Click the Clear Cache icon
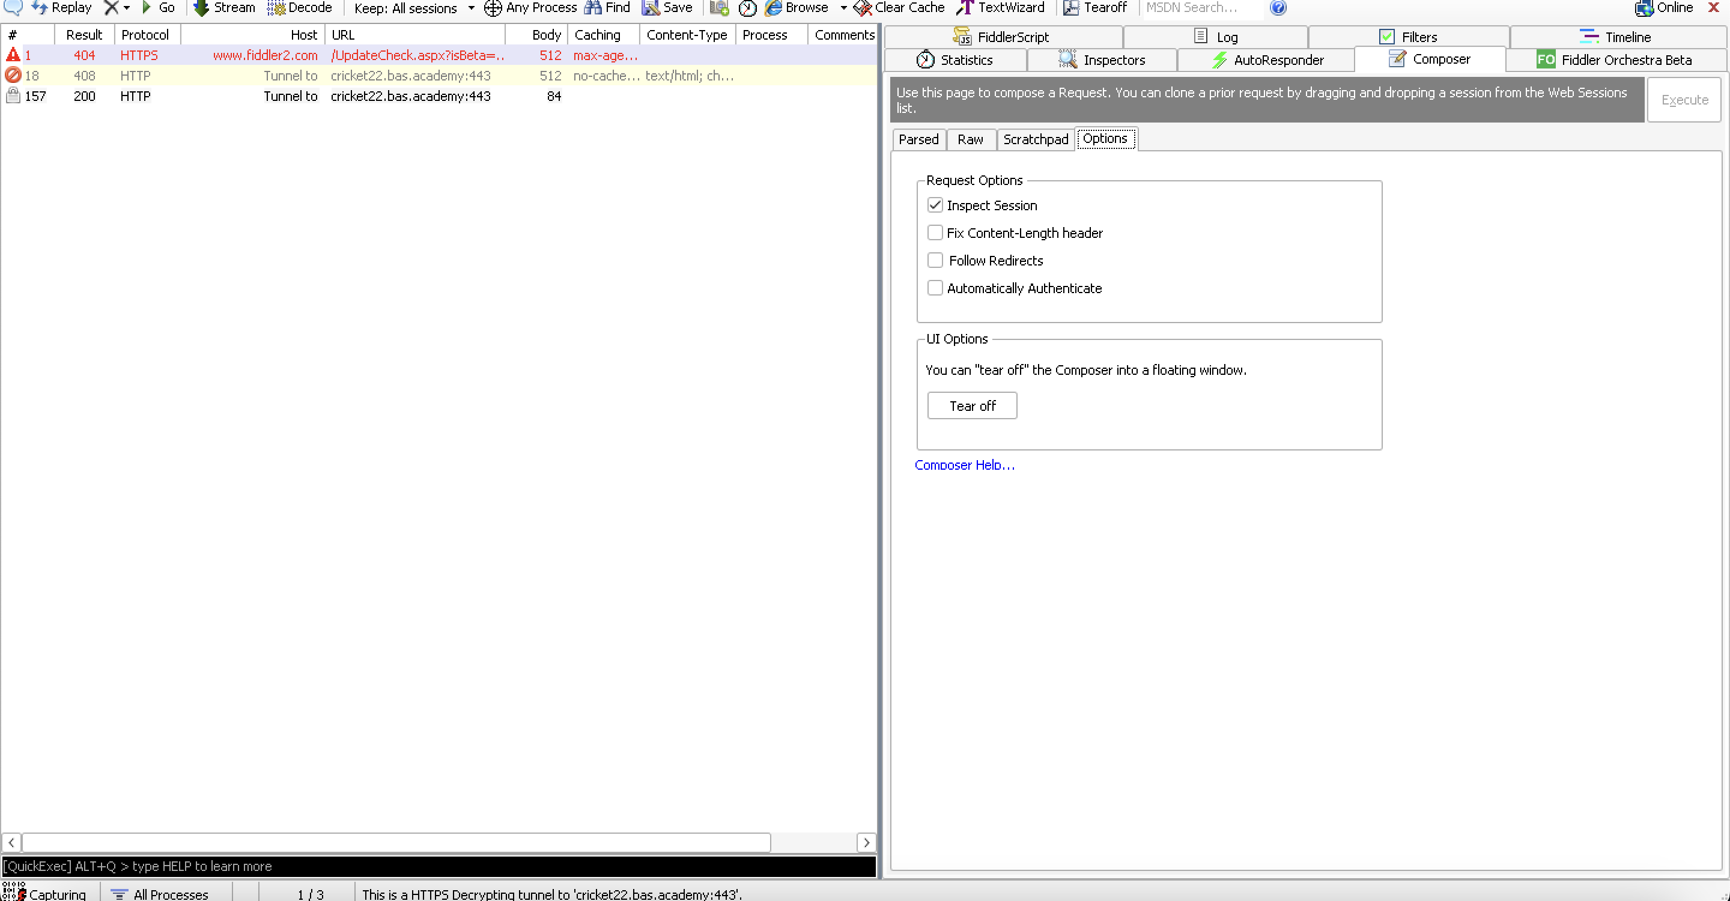The image size is (1730, 901). click(863, 7)
